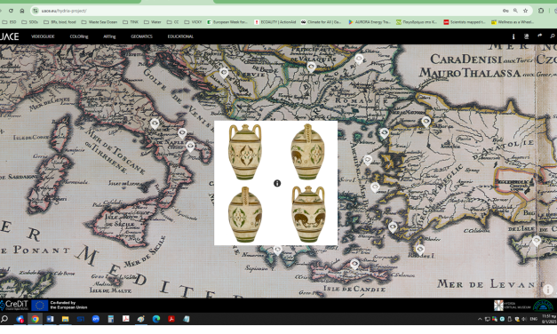Select map marker near Servie on Adriatic coast
The image size is (557, 334).
(224, 73)
